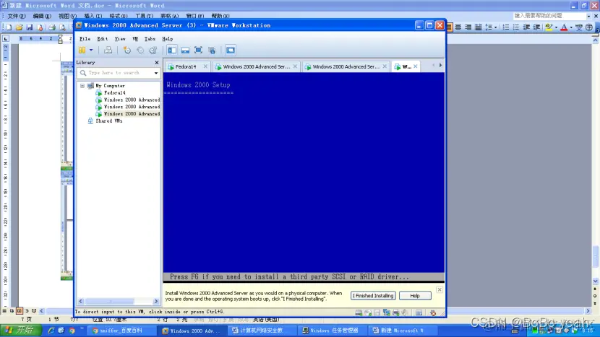600x337 pixels.
Task: Click the Unity mode toolbar icon
Action: pyautogui.click(x=212, y=50)
